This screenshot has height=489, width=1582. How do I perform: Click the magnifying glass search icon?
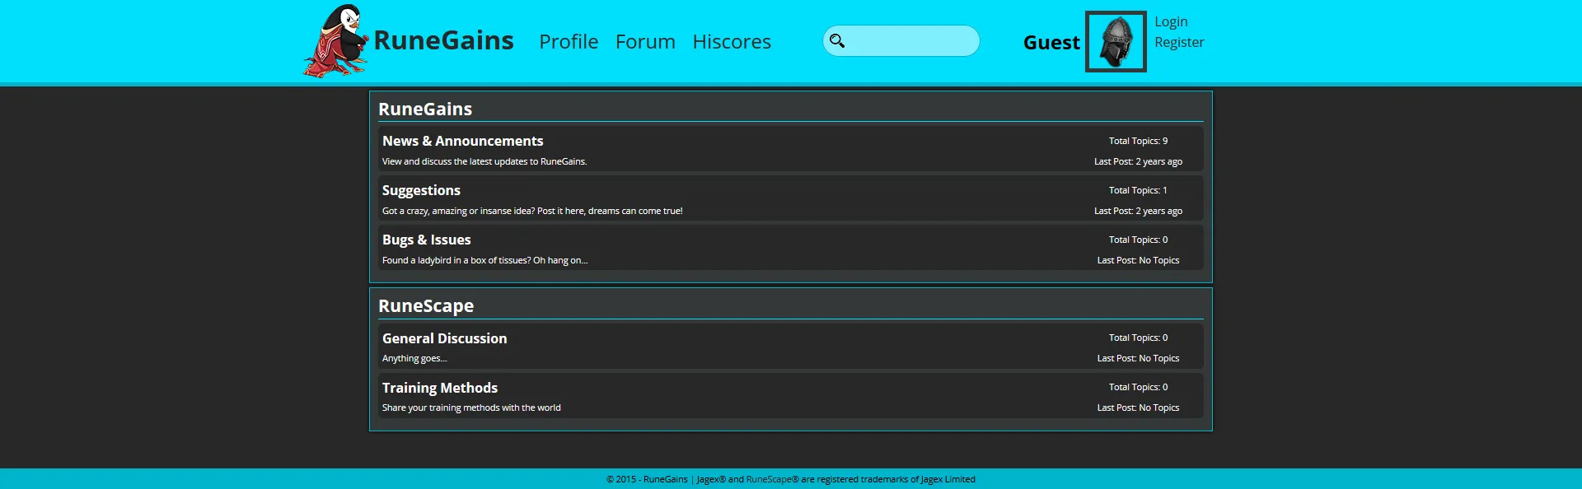coord(837,41)
